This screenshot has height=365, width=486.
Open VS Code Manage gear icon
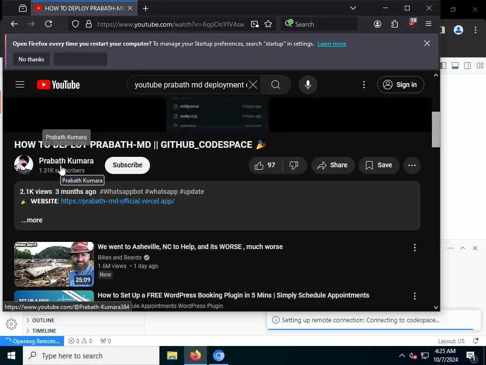[x=11, y=324]
